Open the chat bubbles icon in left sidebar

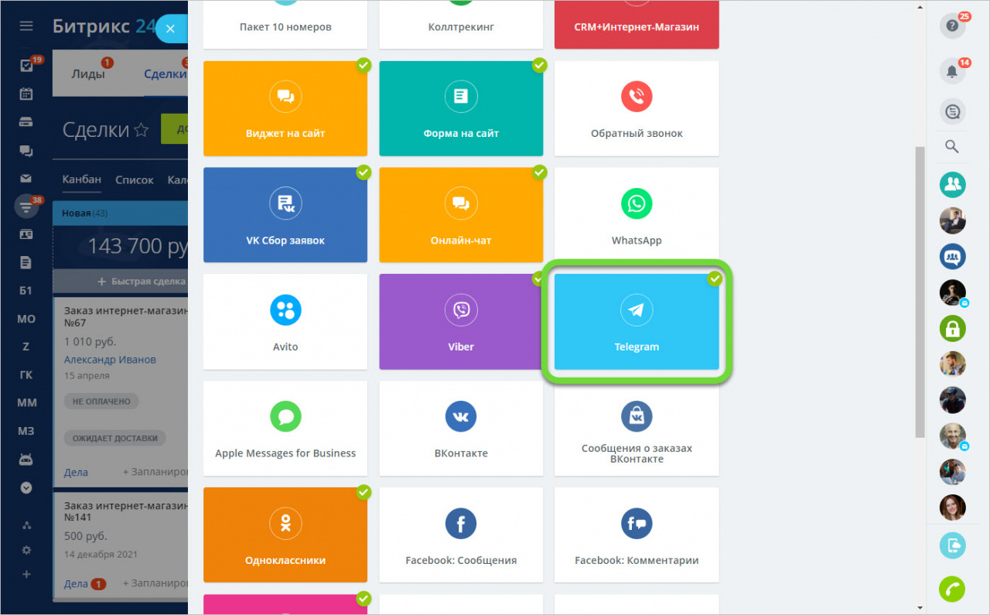coord(26,151)
